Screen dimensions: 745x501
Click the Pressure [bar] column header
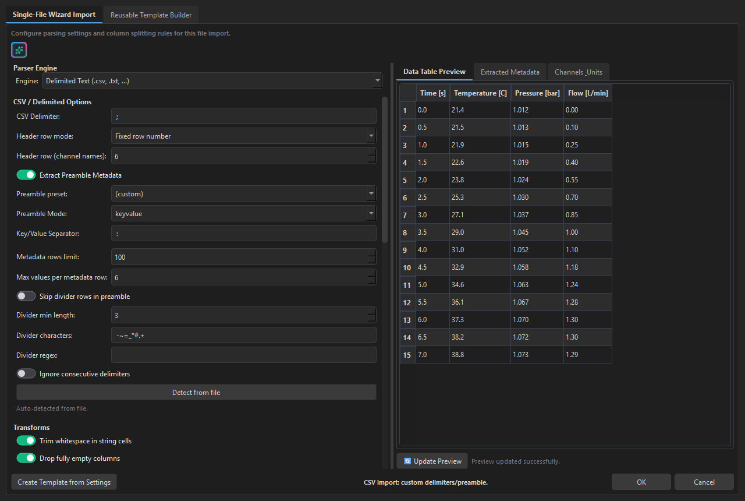click(x=537, y=93)
